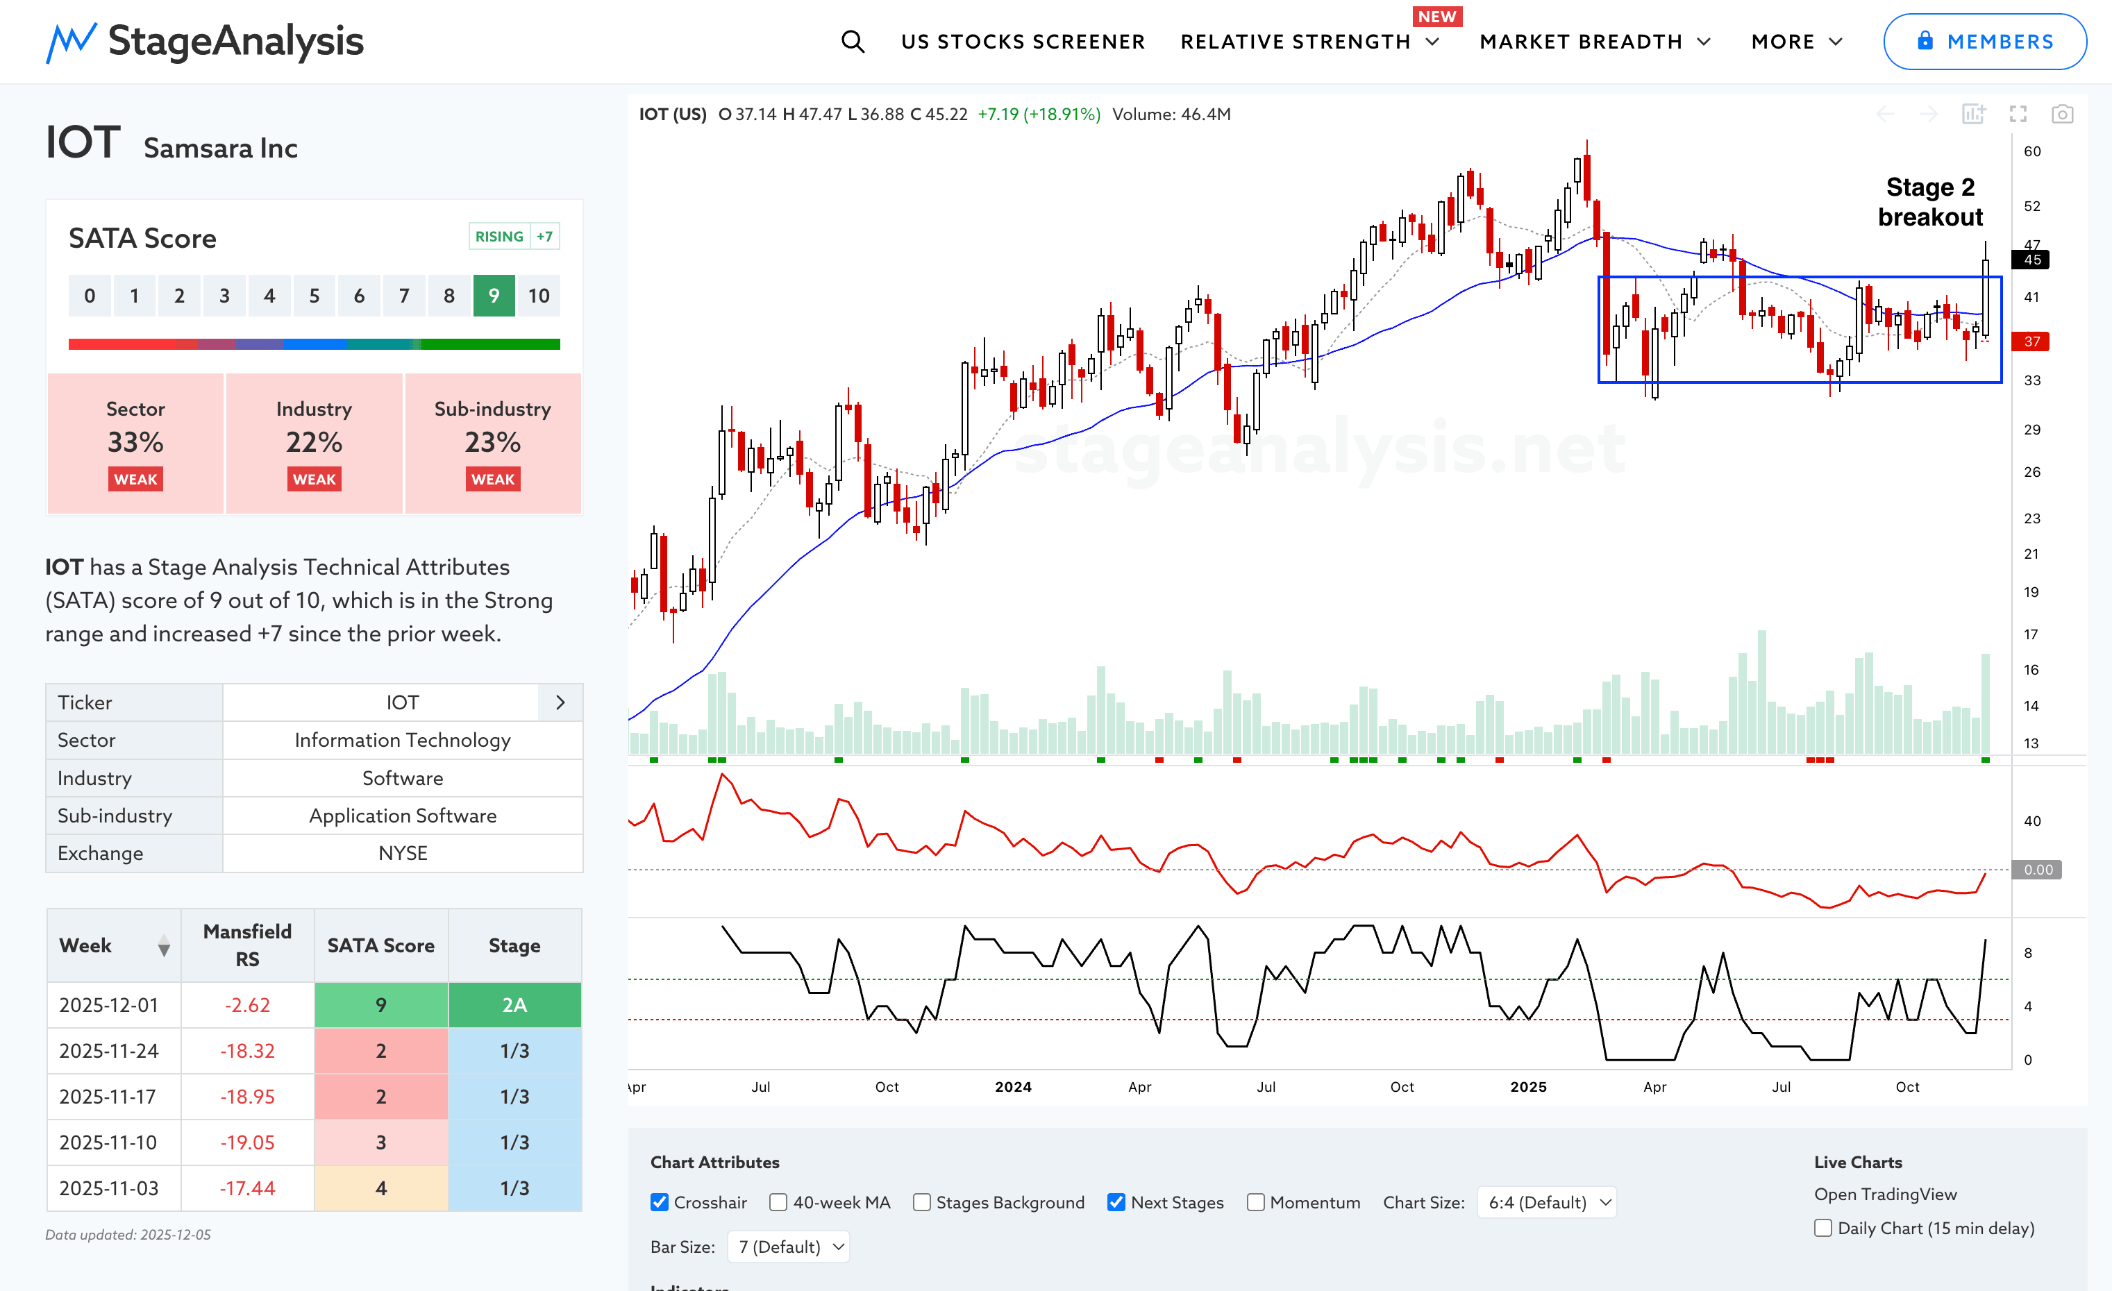
Task: Open the TradingView live chart link
Action: click(x=1885, y=1195)
